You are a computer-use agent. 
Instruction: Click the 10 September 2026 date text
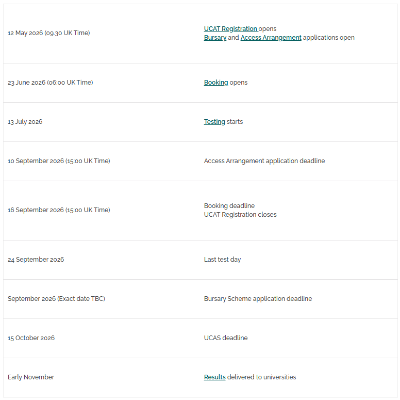(x=59, y=161)
